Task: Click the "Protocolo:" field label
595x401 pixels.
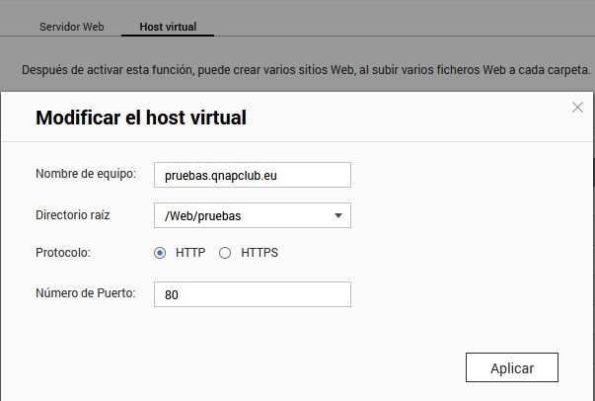Action: click(63, 253)
